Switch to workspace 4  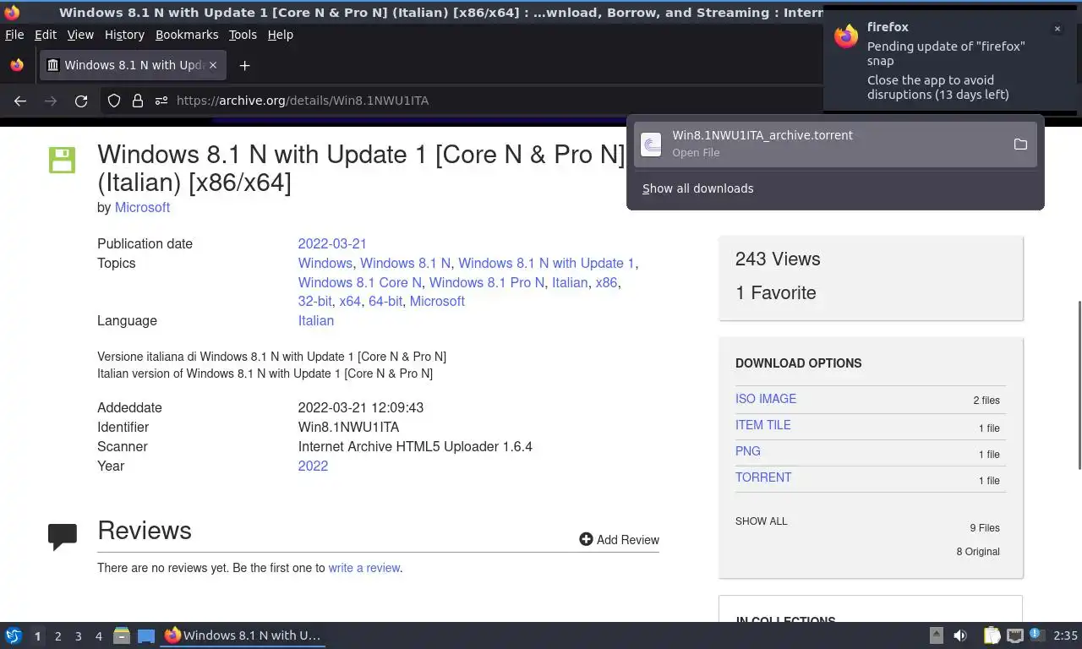98,636
